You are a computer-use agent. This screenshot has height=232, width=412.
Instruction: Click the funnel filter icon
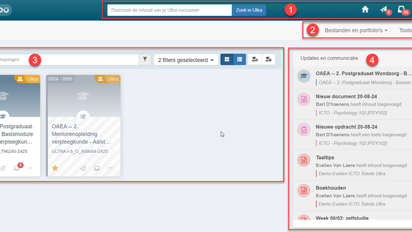(x=145, y=59)
